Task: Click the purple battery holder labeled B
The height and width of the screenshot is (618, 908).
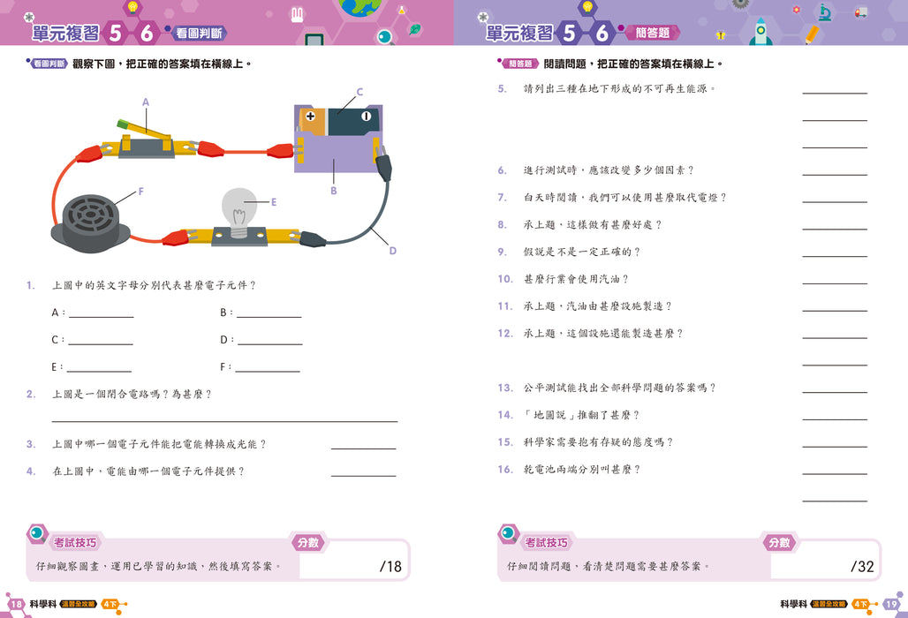Action: (x=338, y=139)
